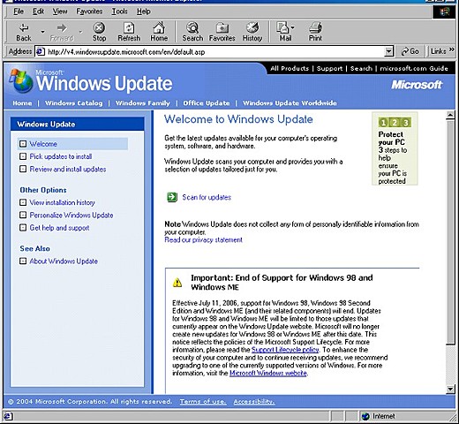
Task: Open the Help menu
Action: (x=144, y=11)
